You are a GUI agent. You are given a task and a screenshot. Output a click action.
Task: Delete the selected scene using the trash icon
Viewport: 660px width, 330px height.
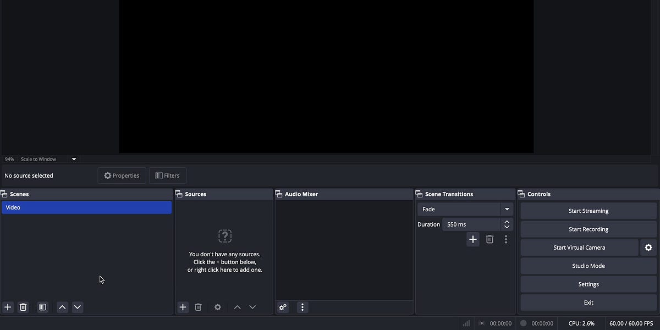[x=23, y=307]
